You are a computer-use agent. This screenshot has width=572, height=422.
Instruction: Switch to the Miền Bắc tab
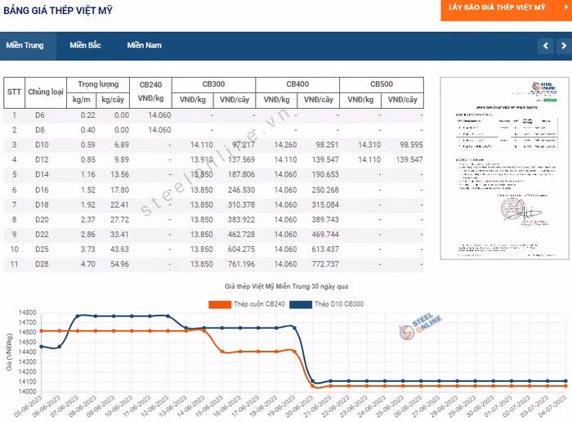(85, 46)
